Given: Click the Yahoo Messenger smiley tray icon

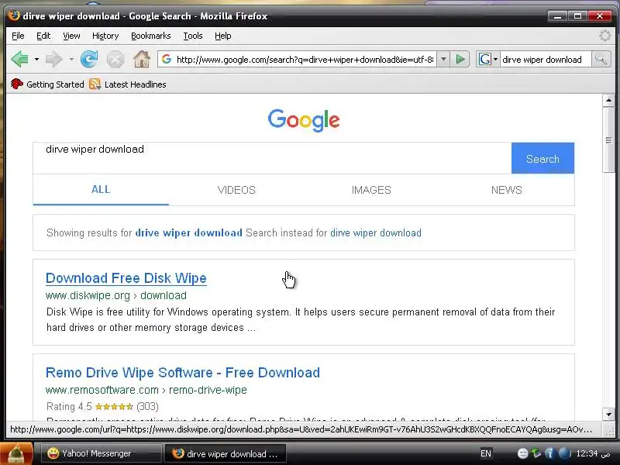Looking at the screenshot, I should 522,453.
